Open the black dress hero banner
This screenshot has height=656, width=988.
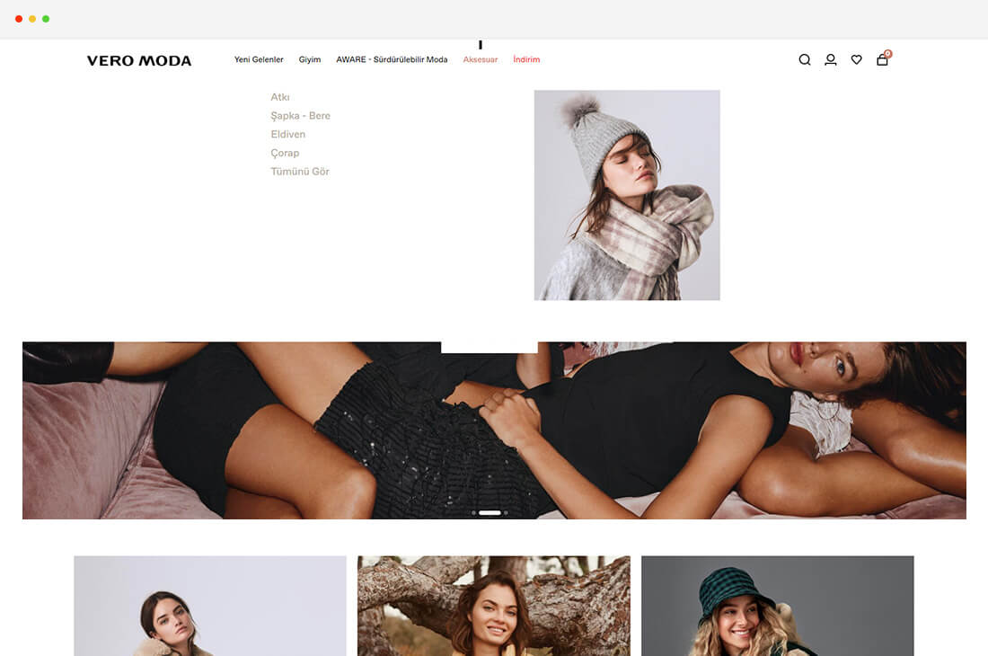point(494,430)
